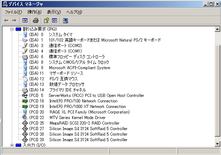The height and width of the screenshot is (155, 221).
Task: Select Intel(R) PRO/100 Network Connection
Action: (x=83, y=101)
